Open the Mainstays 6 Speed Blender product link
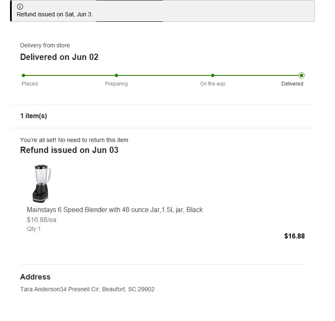This screenshot has height=321, width=335. tap(115, 210)
